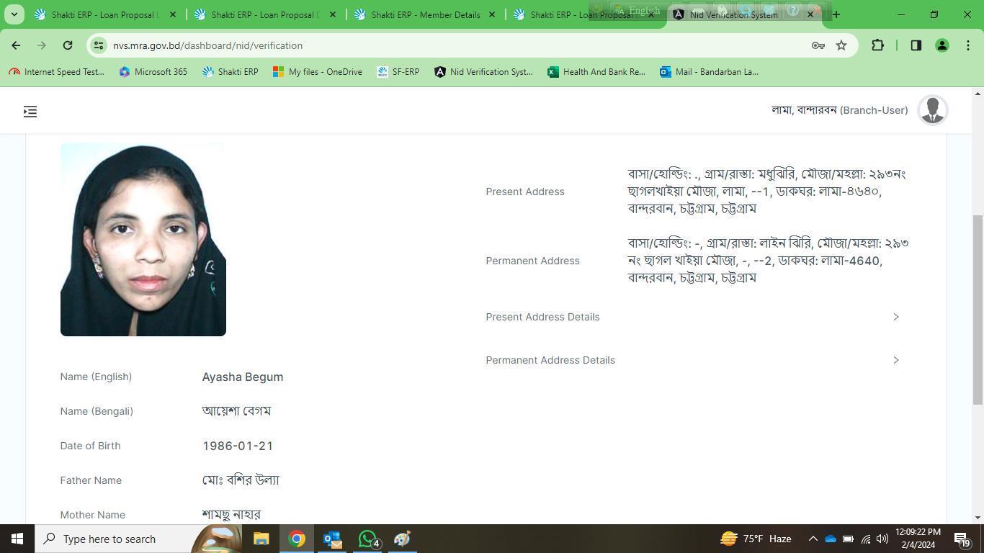Screen dimensions: 984x553
Task: Expand Present Address Details section
Action: coord(693,317)
